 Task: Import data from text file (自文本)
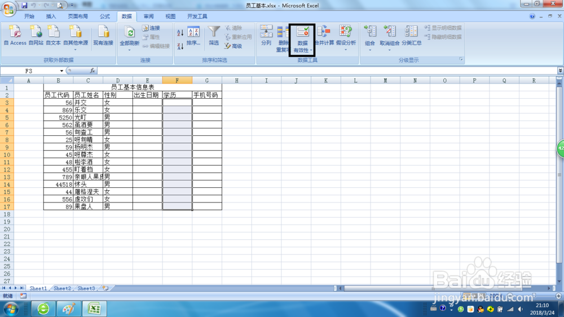click(53, 36)
